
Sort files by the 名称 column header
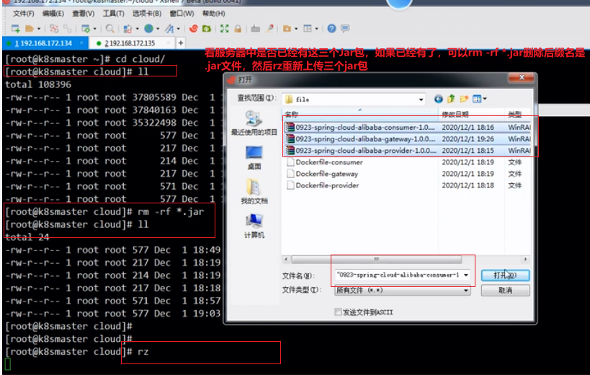tap(360, 114)
